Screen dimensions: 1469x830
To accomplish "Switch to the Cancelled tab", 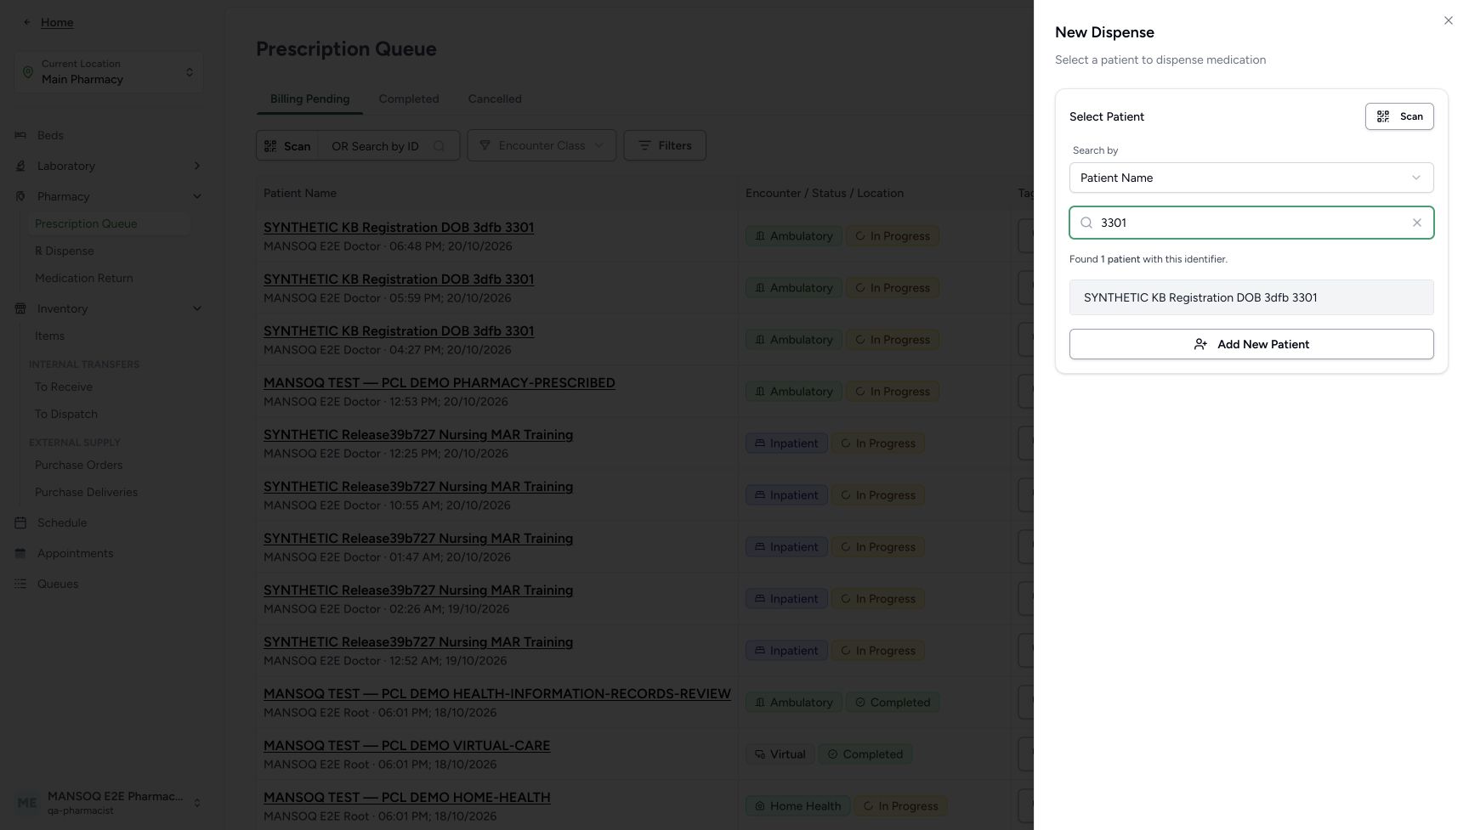I will point(495,99).
